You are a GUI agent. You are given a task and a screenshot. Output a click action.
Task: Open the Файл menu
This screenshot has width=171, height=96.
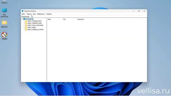23,14
